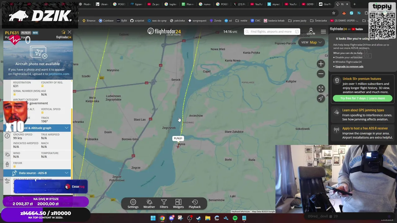Open the badania kebab bookmark
397x223 pixels.
pyautogui.click(x=274, y=21)
